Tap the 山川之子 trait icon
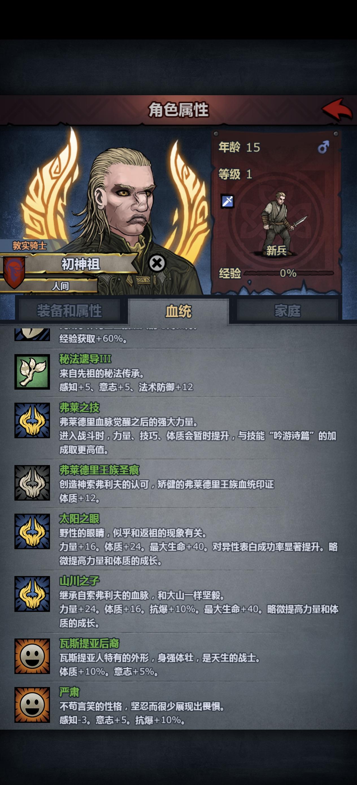Screen dimensions: 357x785 [x=32, y=594]
